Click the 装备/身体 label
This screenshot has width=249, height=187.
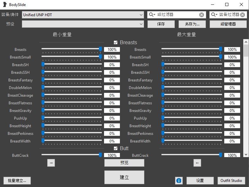10,15
